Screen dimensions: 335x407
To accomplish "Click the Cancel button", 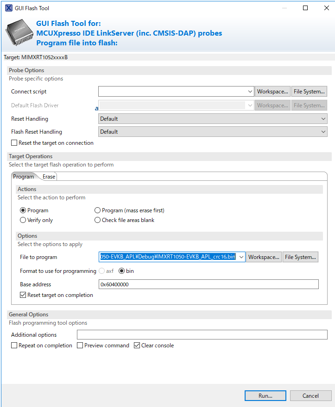I will pos(310,396).
